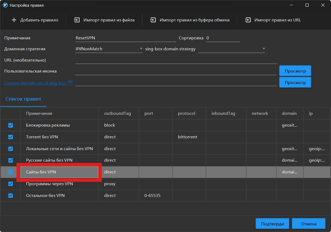Disable the Остальное без VPN rule checkbox
The width and height of the screenshot is (331, 232).
tap(10, 196)
